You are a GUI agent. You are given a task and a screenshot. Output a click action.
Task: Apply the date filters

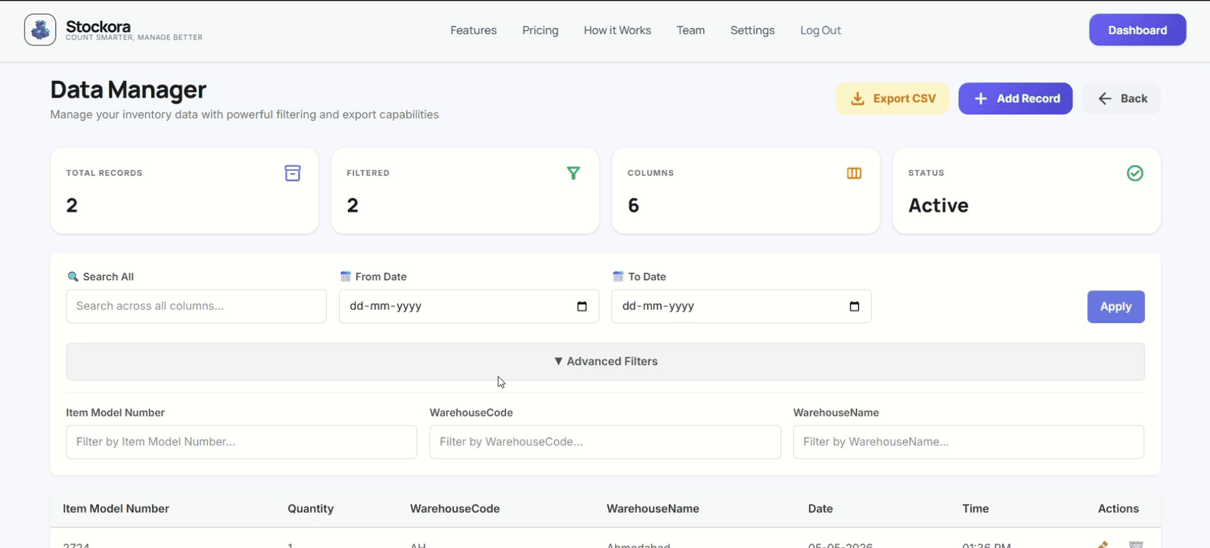pos(1115,307)
